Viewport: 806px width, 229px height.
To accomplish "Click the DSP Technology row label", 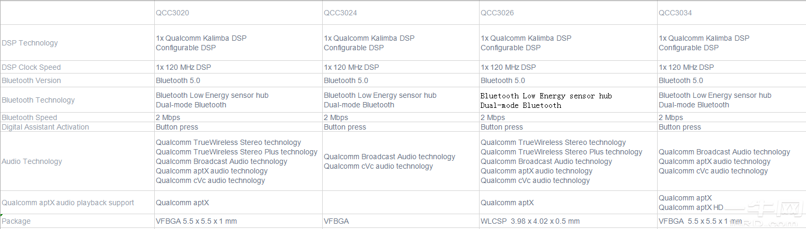I will (x=30, y=43).
